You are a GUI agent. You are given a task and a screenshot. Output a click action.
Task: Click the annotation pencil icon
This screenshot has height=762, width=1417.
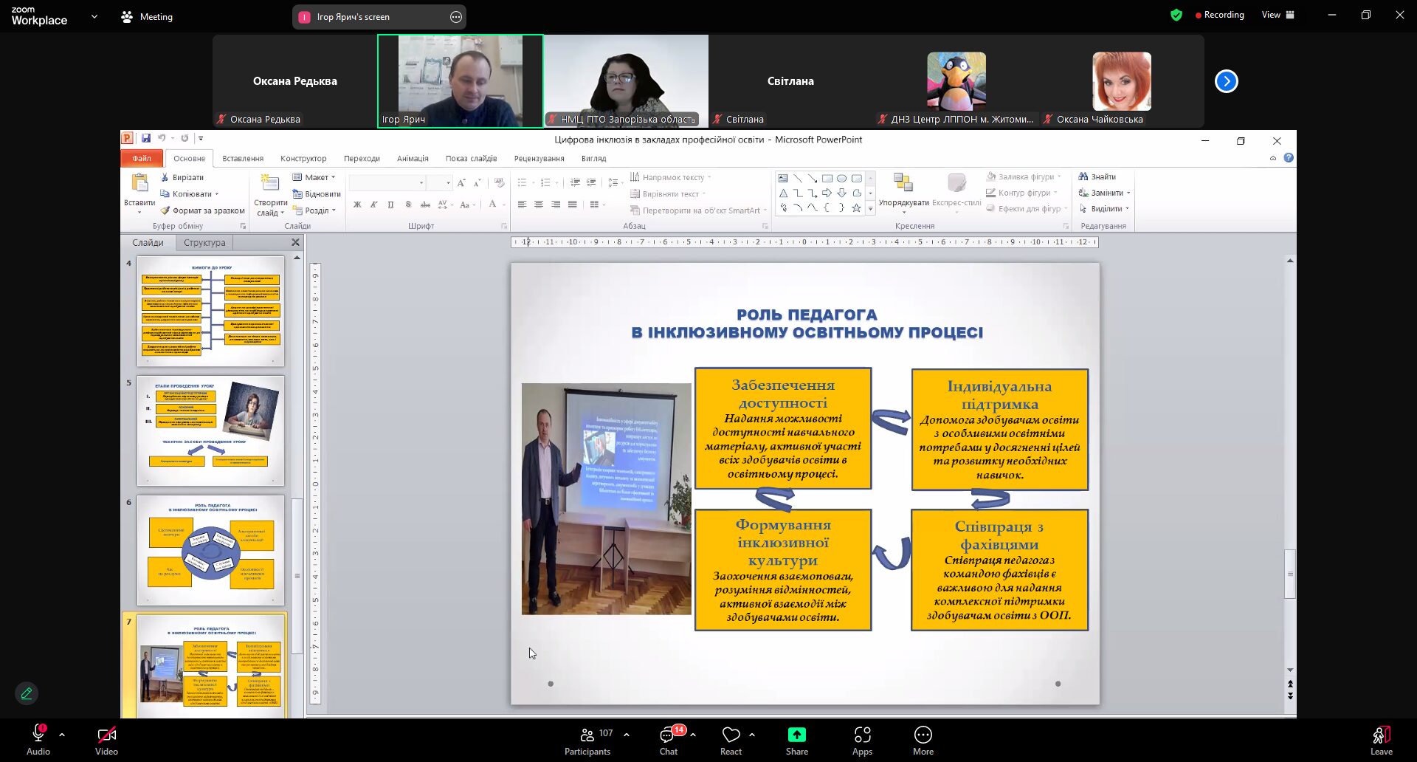click(x=27, y=693)
